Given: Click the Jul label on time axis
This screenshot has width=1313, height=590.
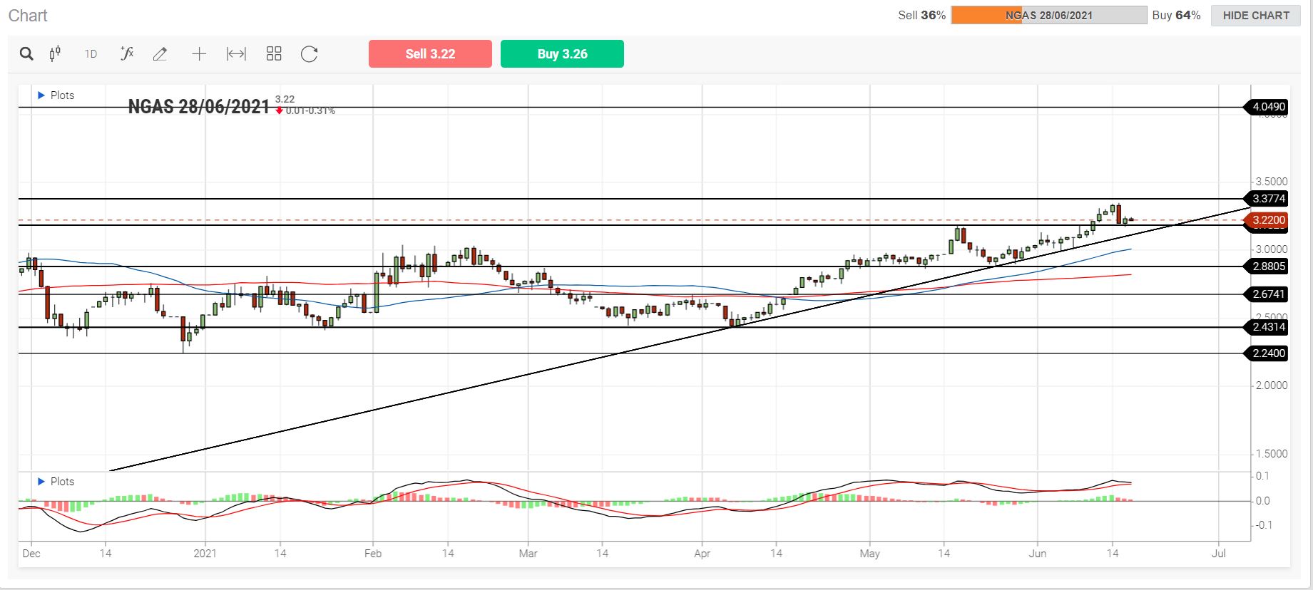Looking at the screenshot, I should (1219, 553).
